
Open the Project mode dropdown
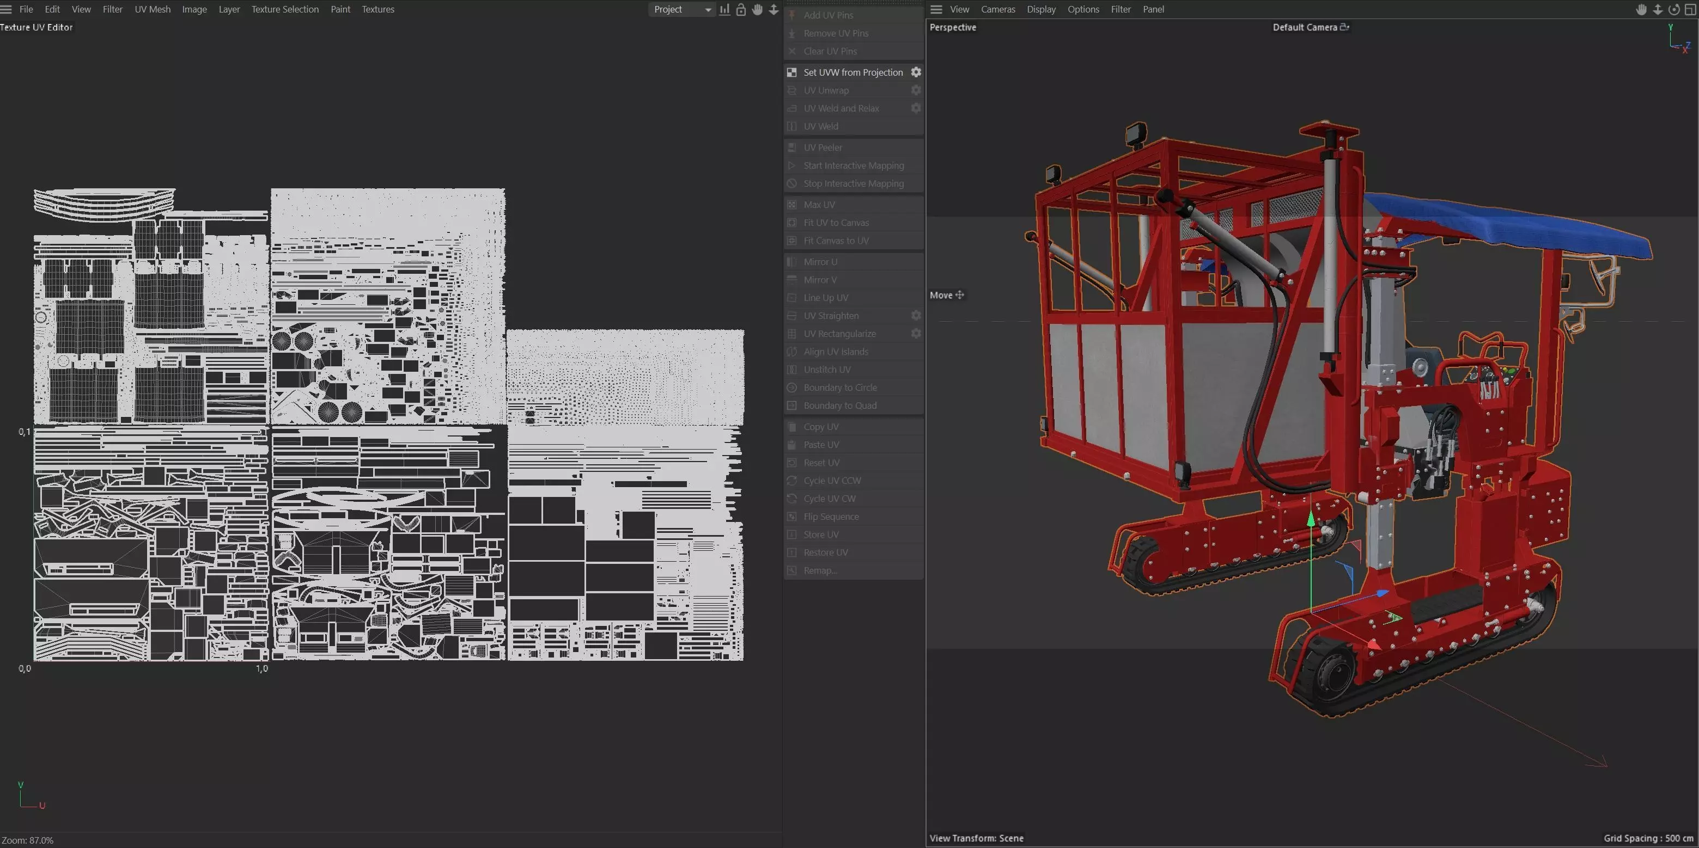[682, 9]
